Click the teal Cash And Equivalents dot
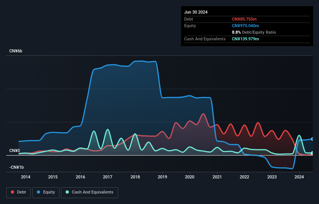The height and width of the screenshot is (204, 319). (x=67, y=192)
